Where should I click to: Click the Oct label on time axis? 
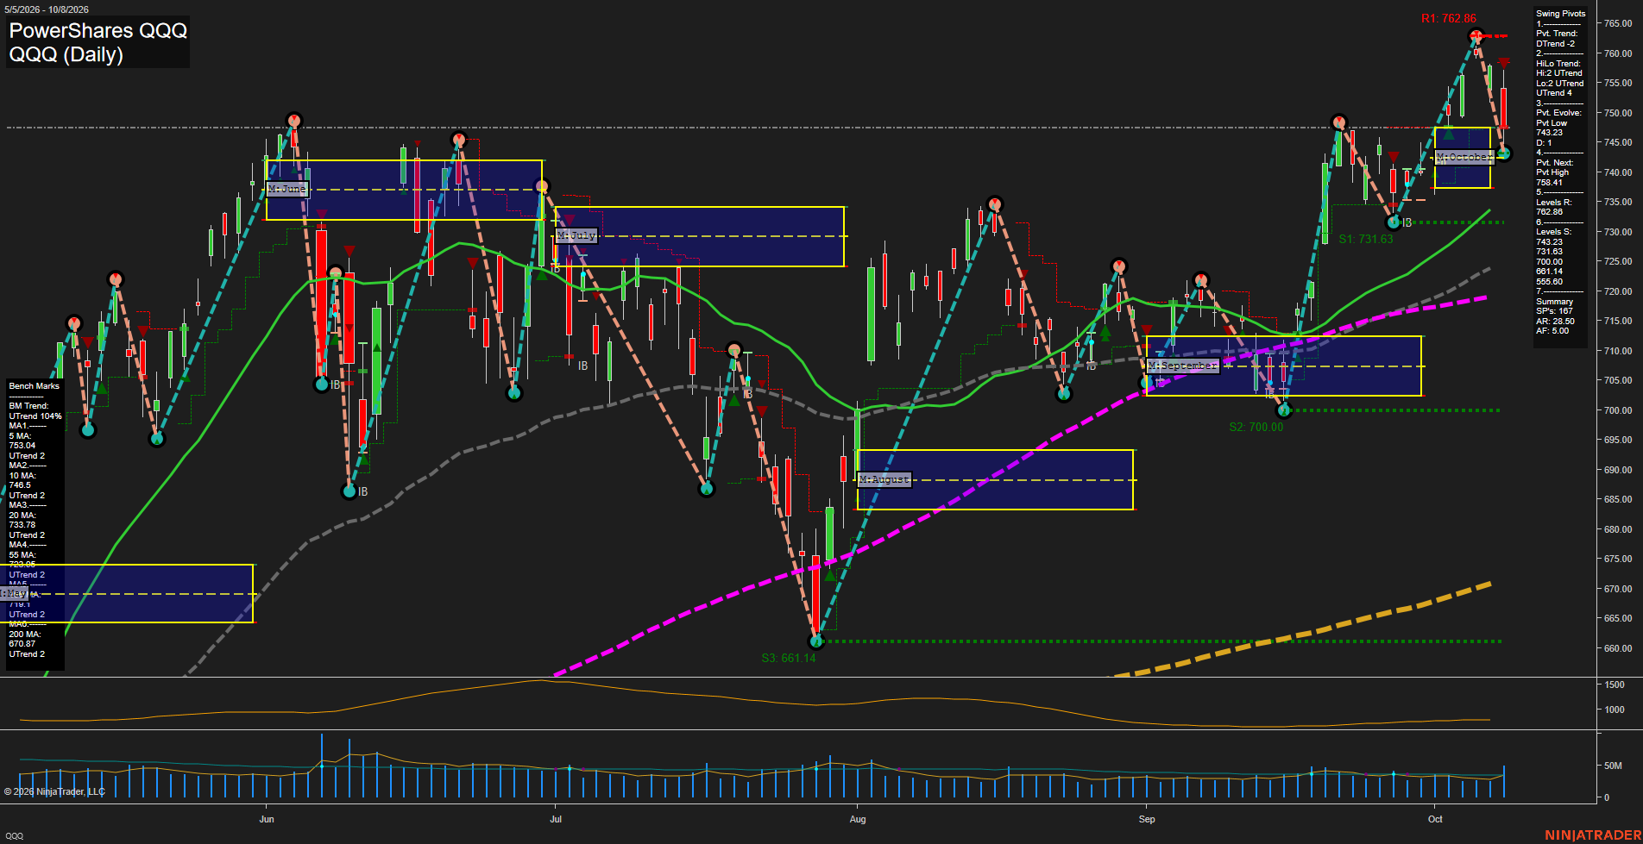pos(1435,819)
